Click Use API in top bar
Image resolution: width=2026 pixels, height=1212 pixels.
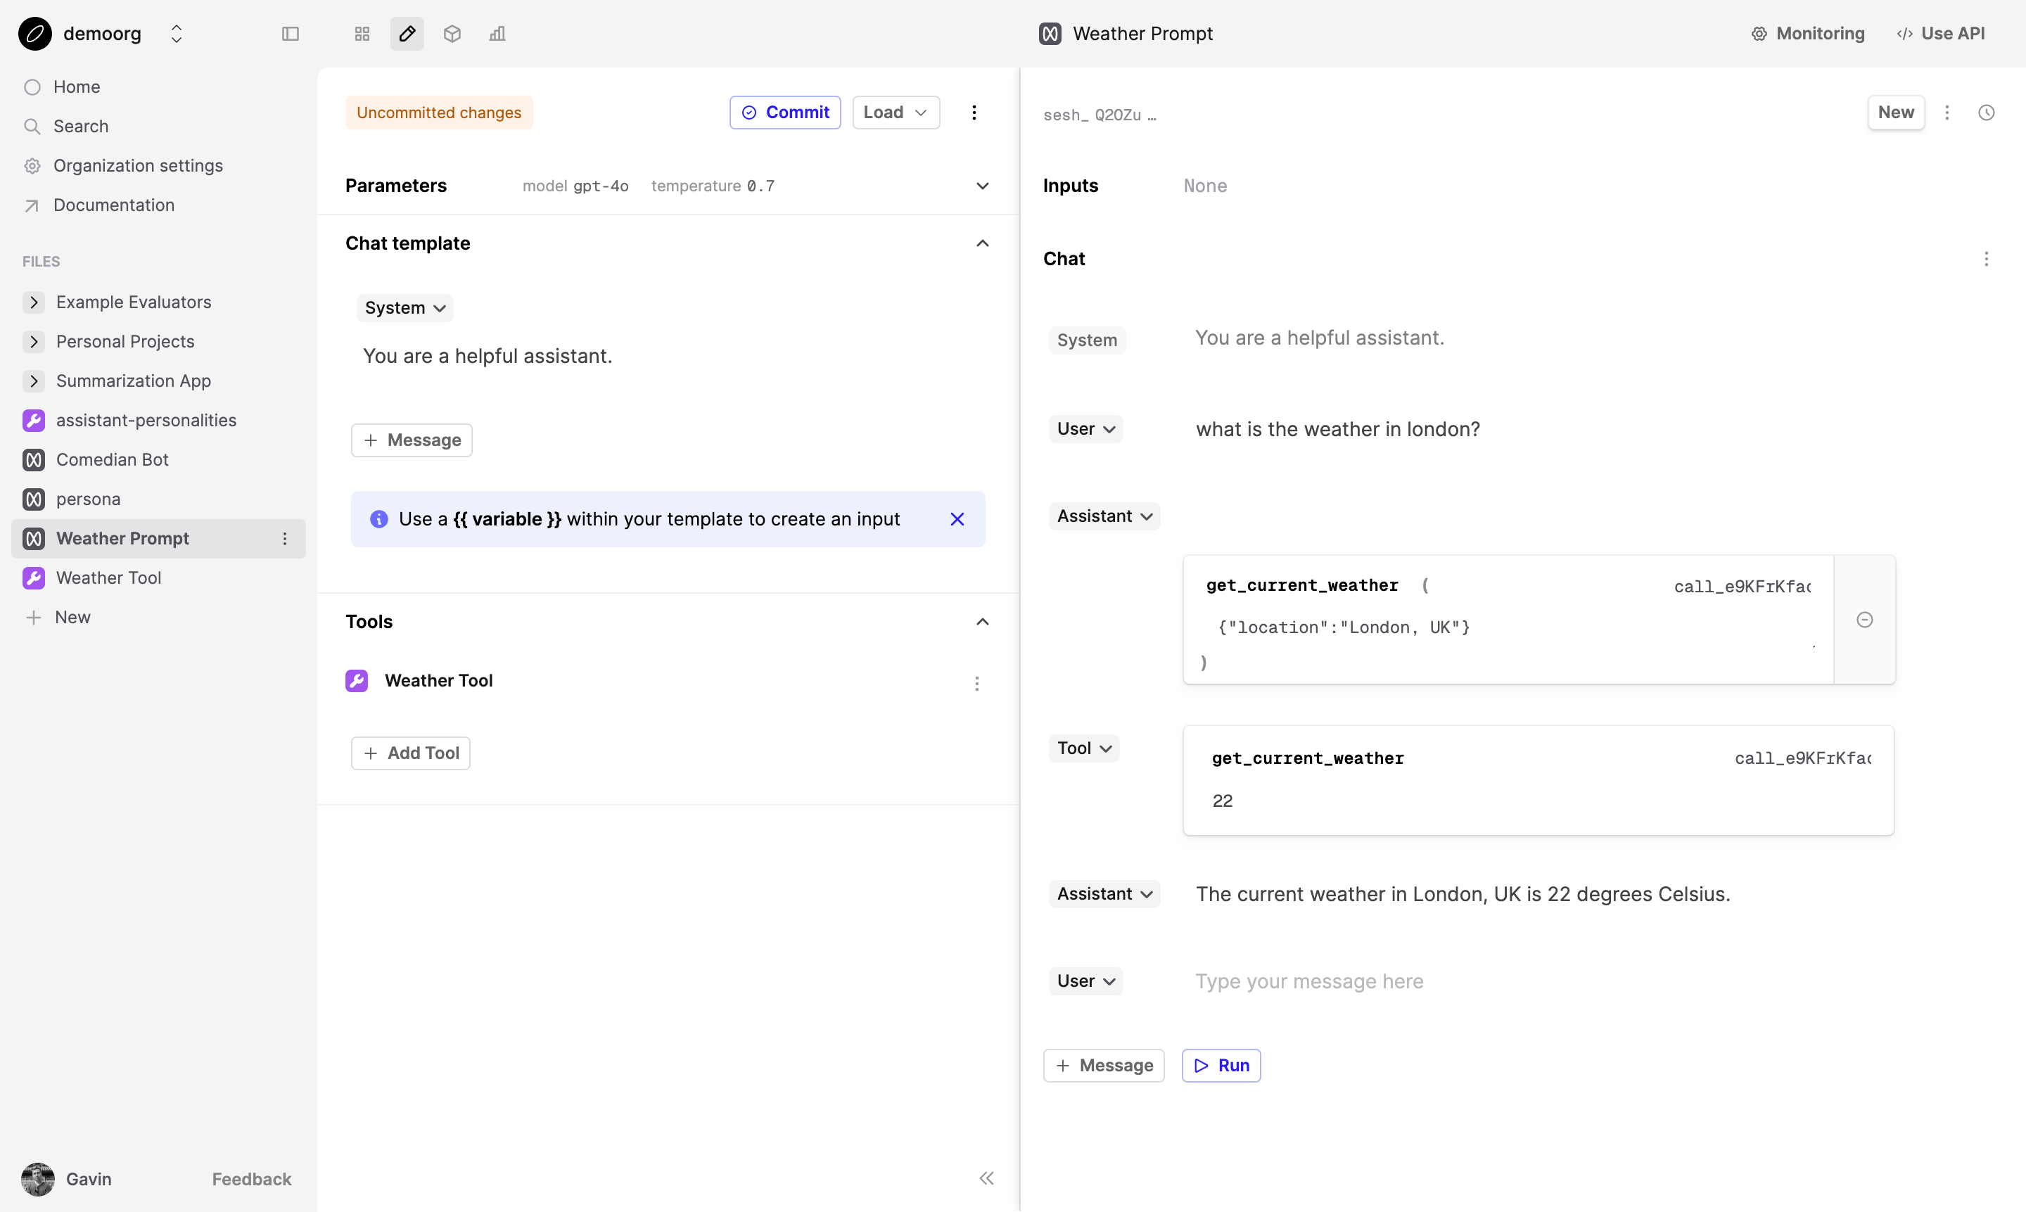click(x=1941, y=34)
